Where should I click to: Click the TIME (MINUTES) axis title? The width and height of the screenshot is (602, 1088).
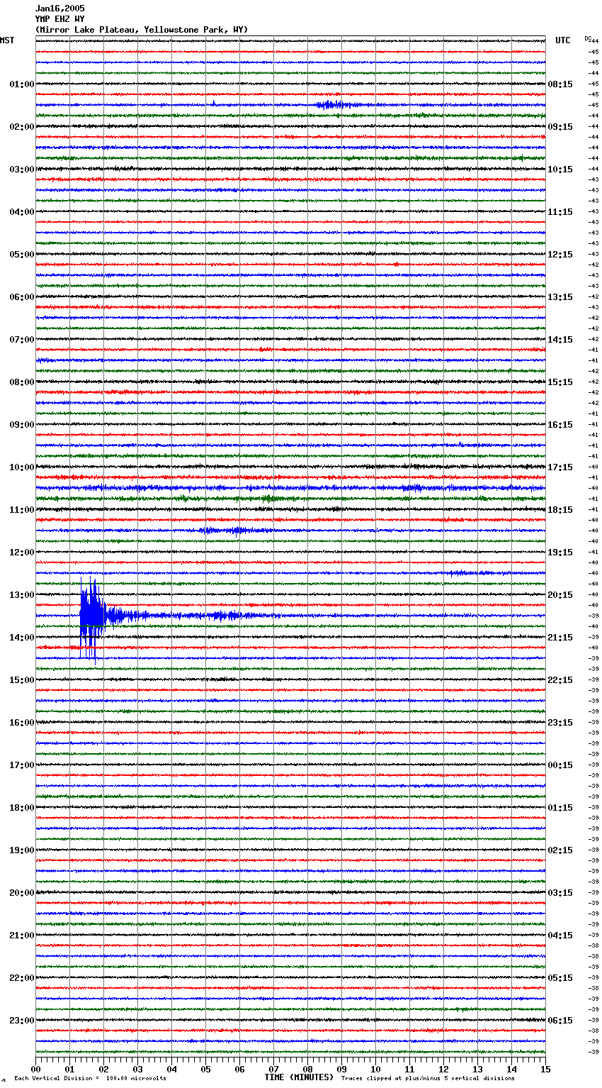[x=299, y=1077]
